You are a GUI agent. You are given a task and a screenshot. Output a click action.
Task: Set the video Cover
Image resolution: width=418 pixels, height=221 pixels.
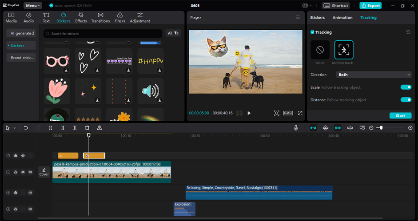tap(44, 172)
